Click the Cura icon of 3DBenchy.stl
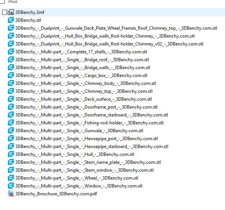This screenshot has width=225, height=210. [11, 20]
